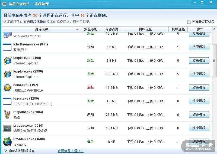Image resolution: width=217 pixels, height=154 pixels.
Task: Click the RavMonD.exe globe icon
Action: coord(7,142)
